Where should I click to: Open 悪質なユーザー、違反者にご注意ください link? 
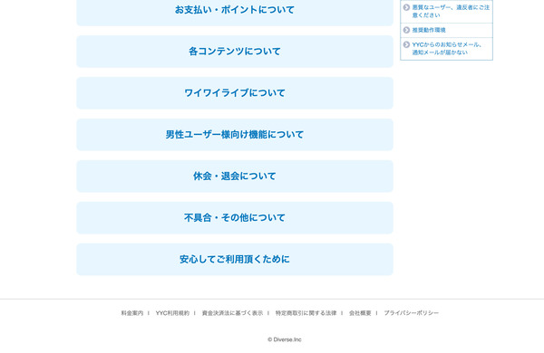pos(451,11)
